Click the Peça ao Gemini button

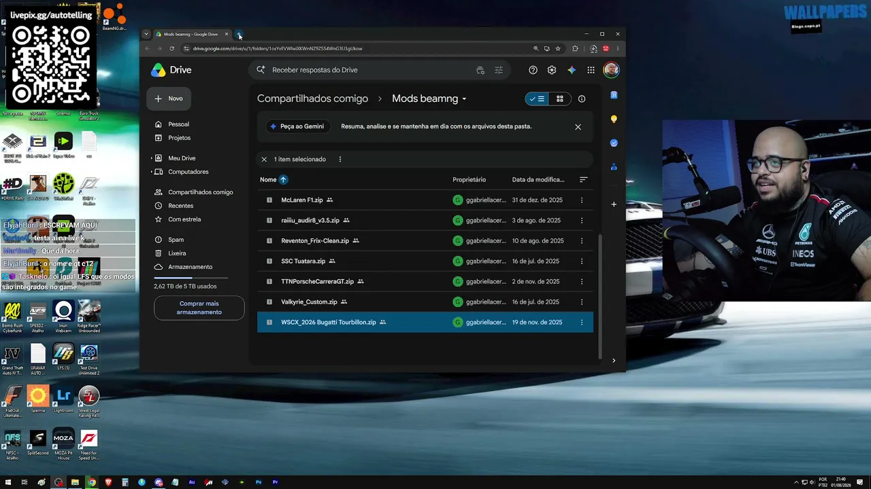[297, 126]
